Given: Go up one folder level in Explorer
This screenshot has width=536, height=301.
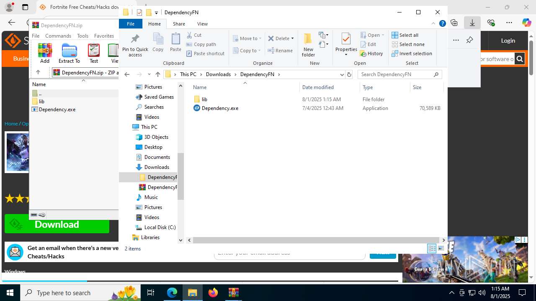Looking at the screenshot, I should tap(158, 74).
